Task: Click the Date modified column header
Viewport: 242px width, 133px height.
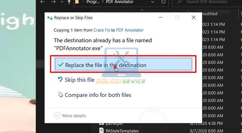Action: pos(210,14)
